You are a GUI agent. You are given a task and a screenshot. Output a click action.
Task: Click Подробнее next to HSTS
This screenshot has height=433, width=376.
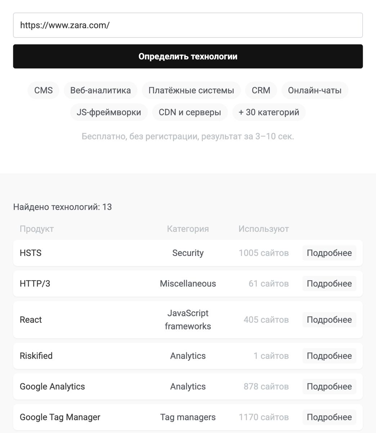click(x=329, y=253)
